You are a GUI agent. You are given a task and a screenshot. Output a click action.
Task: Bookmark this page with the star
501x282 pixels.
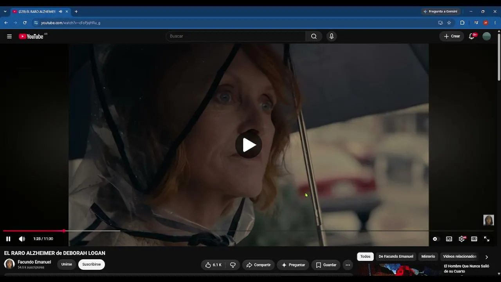[x=449, y=23]
